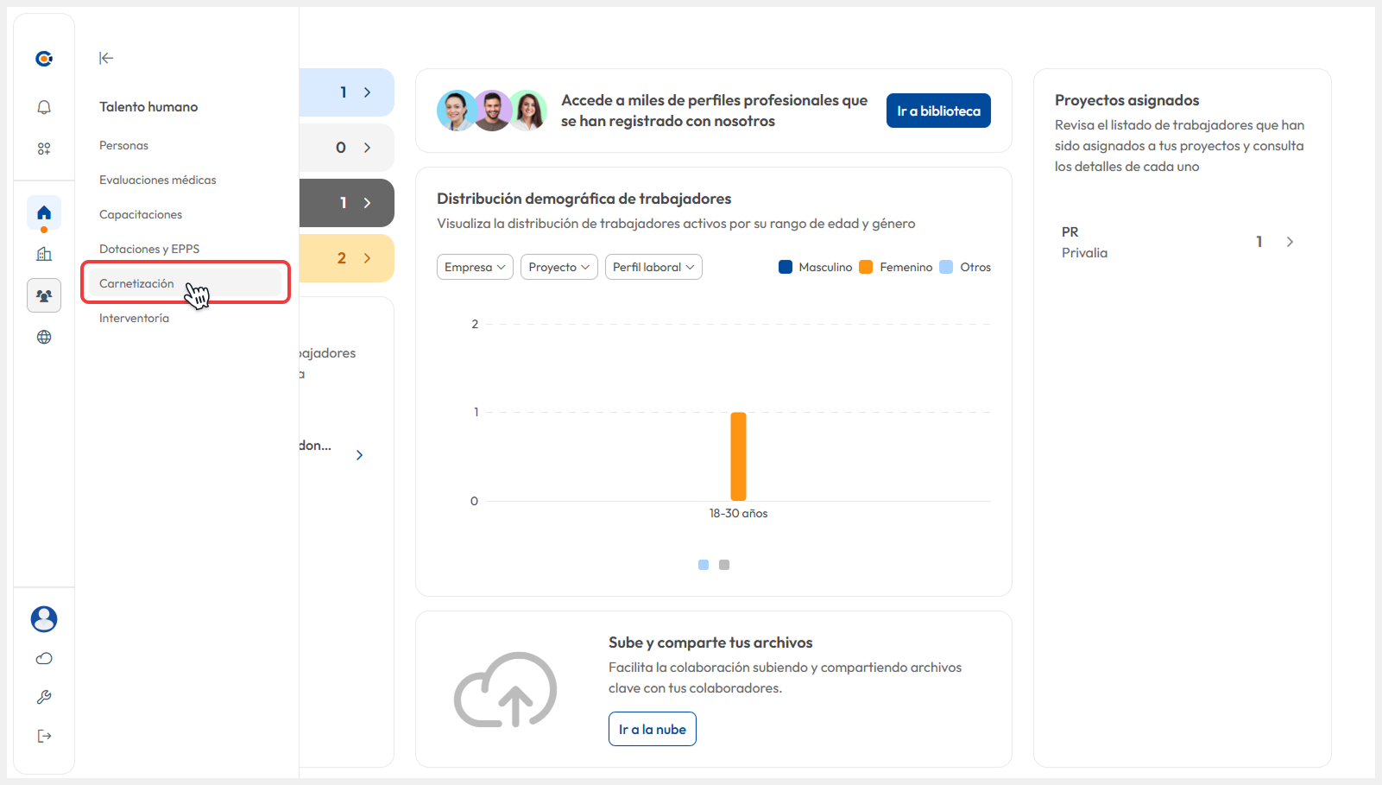Screen dimensions: 1382x785
Task: Click the Ir a biblioteca button
Action: coord(938,111)
